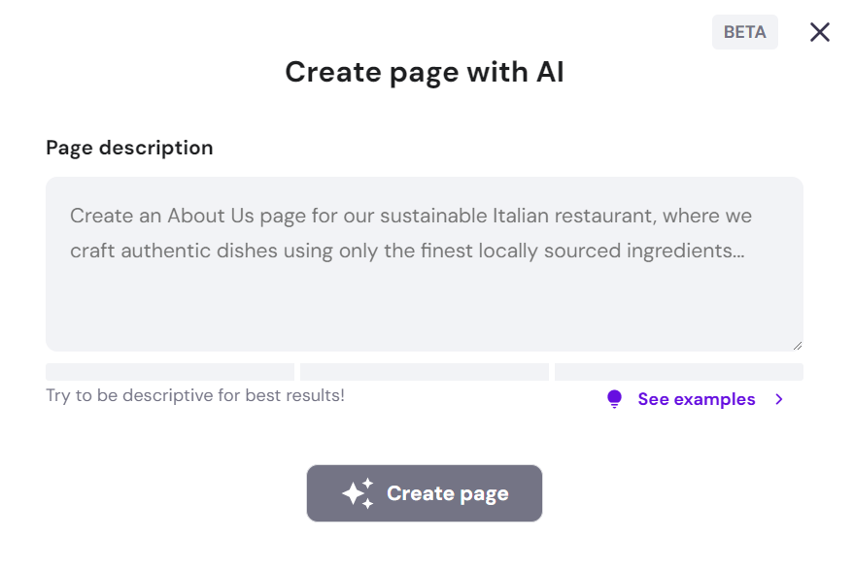Click the 'Try to be descriptive' hint text
This screenshot has height=572, width=854.
(x=194, y=395)
